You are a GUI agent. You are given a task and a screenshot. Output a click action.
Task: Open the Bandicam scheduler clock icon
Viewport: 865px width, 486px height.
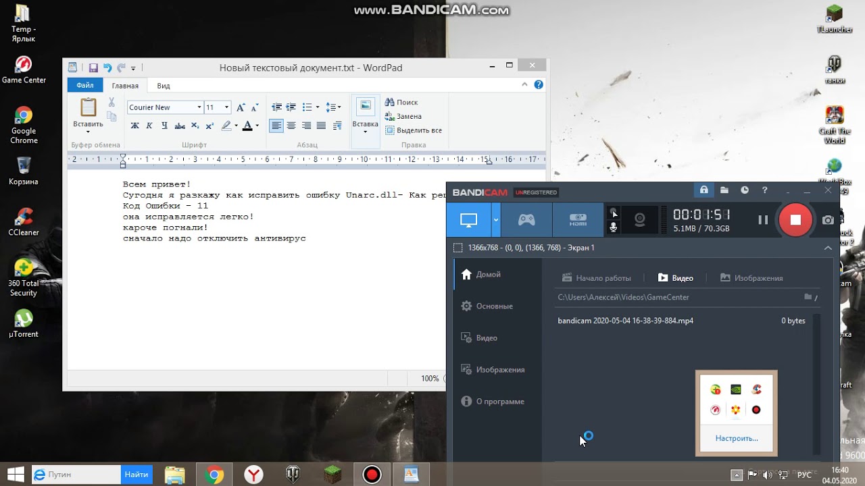[745, 190]
